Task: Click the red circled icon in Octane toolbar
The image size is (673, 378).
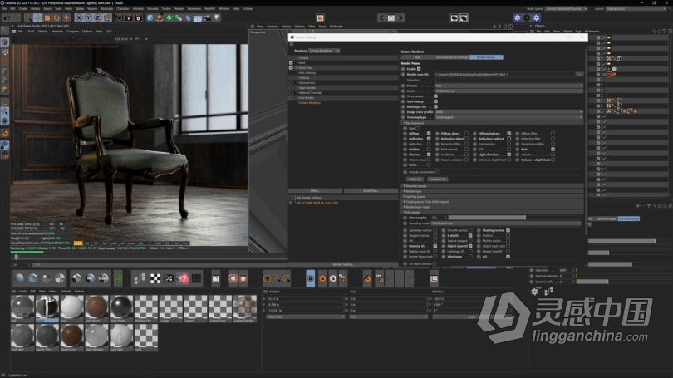Action: point(184,279)
